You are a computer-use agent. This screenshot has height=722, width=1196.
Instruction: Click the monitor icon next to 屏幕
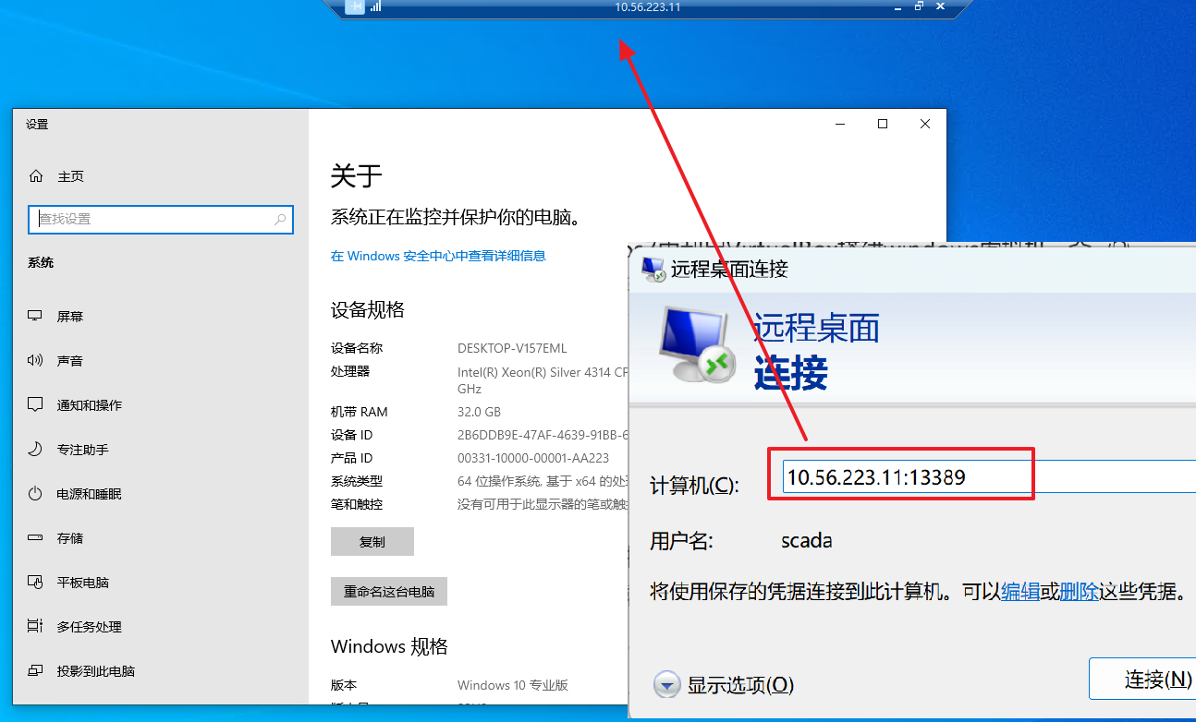click(x=36, y=316)
